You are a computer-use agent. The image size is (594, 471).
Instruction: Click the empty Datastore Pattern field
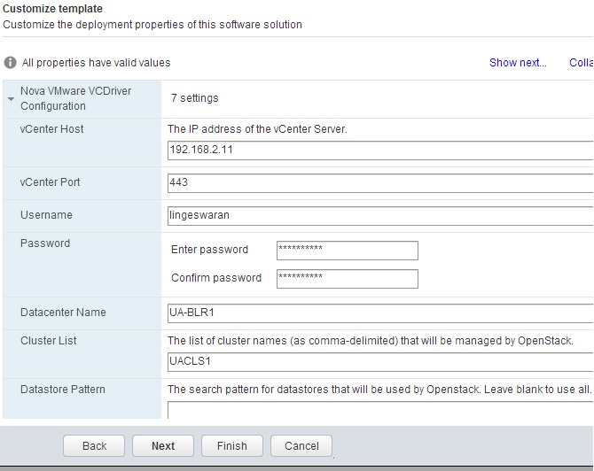380,410
